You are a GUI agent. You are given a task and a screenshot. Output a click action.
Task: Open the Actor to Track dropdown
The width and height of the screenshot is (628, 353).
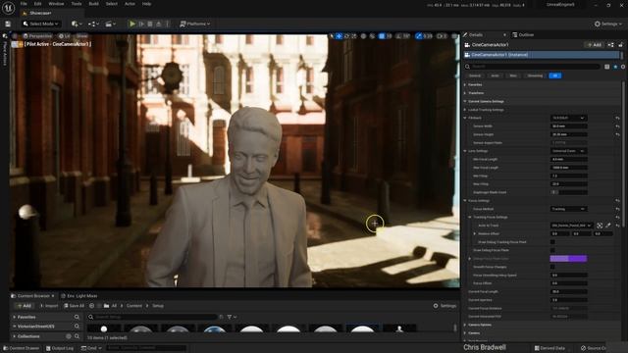click(571, 226)
